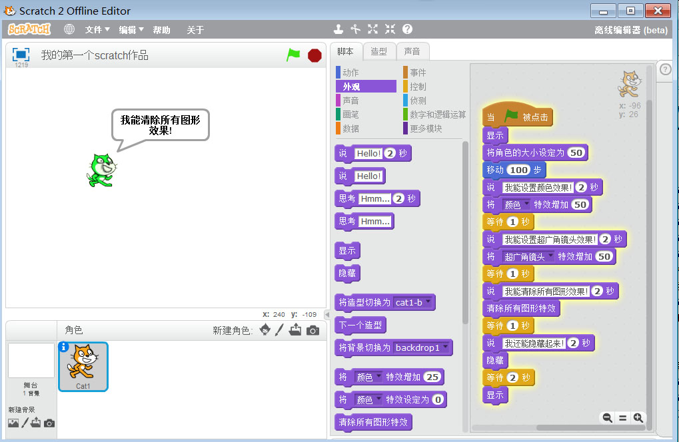
Task: Enter full-screen presentation mode icon
Action: pos(21,55)
